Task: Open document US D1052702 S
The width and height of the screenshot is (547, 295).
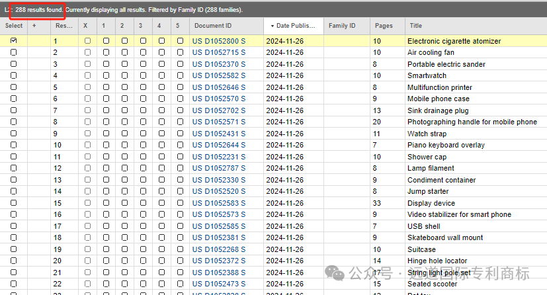Action: click(219, 110)
